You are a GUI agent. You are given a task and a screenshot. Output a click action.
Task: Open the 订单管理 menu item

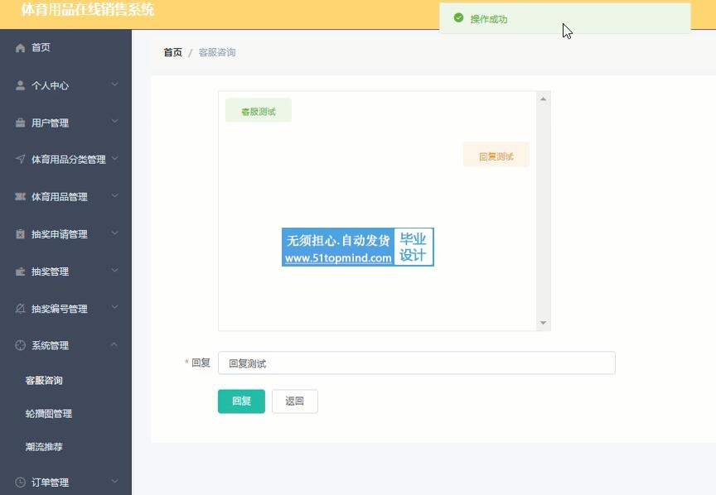click(x=65, y=483)
